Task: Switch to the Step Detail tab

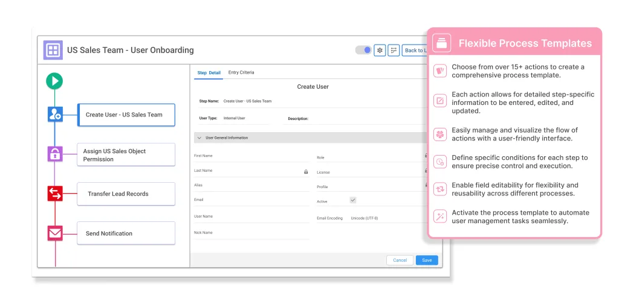Action: point(209,73)
